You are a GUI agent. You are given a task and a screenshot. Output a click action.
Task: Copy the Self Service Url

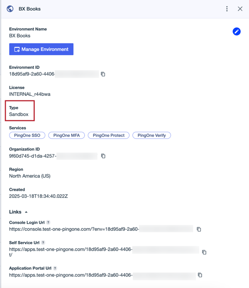tap(204, 252)
